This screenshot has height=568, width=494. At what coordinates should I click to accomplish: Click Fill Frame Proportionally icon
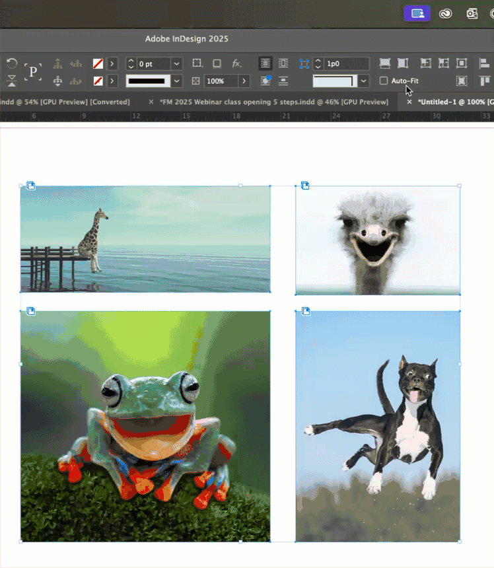[384, 63]
